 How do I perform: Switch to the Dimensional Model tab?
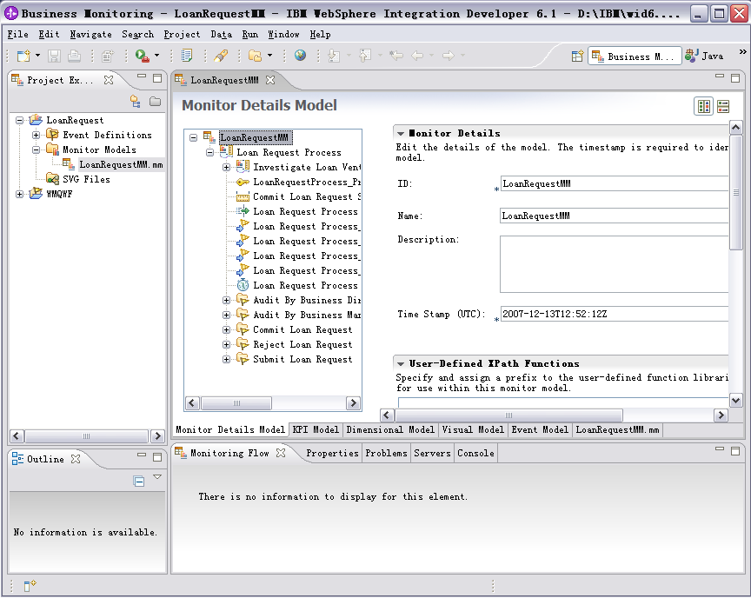click(390, 429)
